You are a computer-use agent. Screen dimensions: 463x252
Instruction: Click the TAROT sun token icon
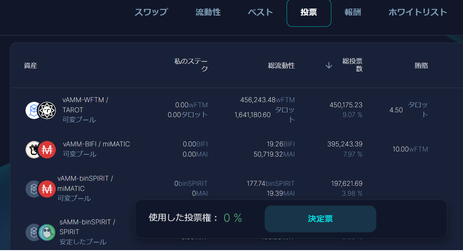[x=47, y=110]
